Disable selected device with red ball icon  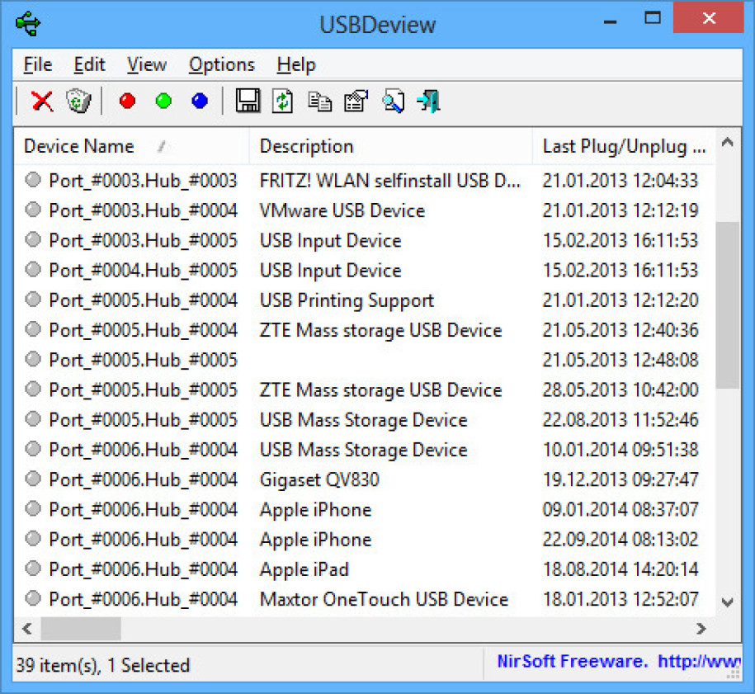(x=126, y=100)
